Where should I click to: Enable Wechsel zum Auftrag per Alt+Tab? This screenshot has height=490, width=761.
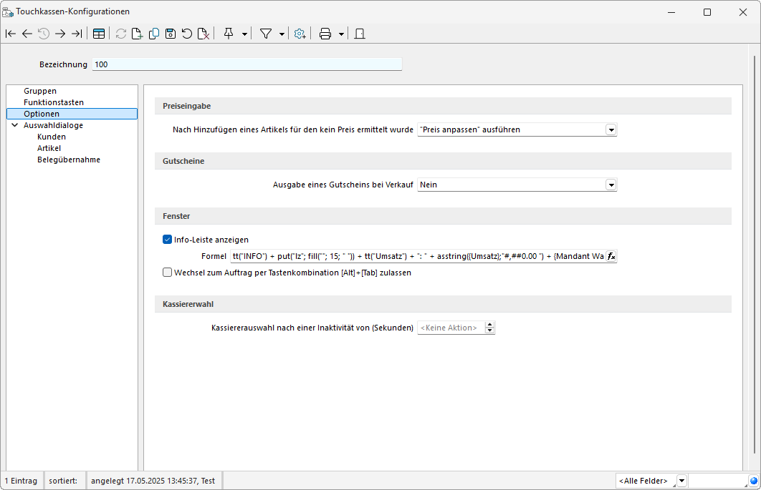[167, 273]
